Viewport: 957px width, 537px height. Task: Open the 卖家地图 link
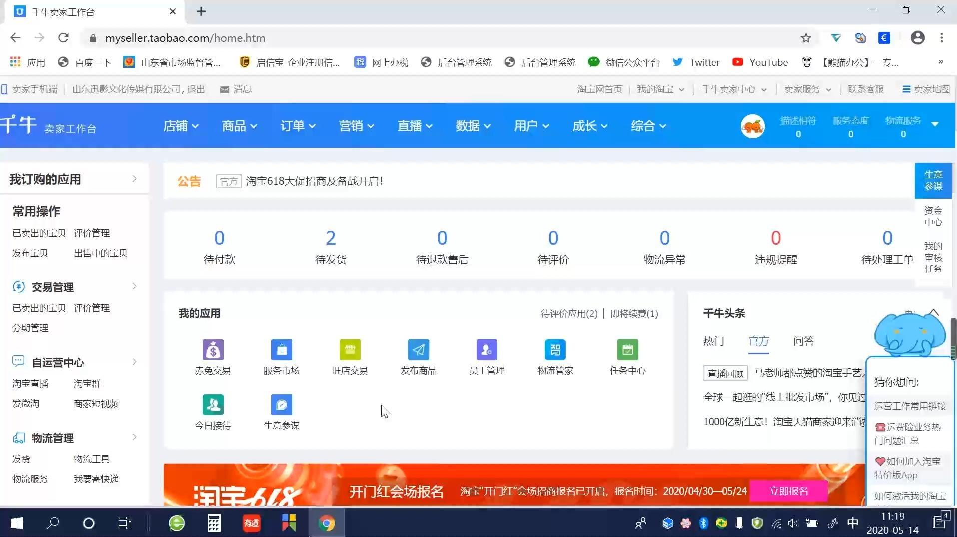tap(926, 89)
